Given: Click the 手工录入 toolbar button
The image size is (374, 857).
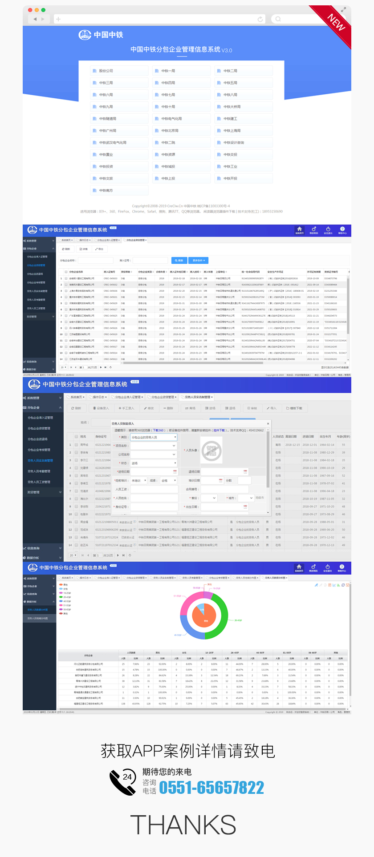Looking at the screenshot, I should pyautogui.click(x=126, y=408).
